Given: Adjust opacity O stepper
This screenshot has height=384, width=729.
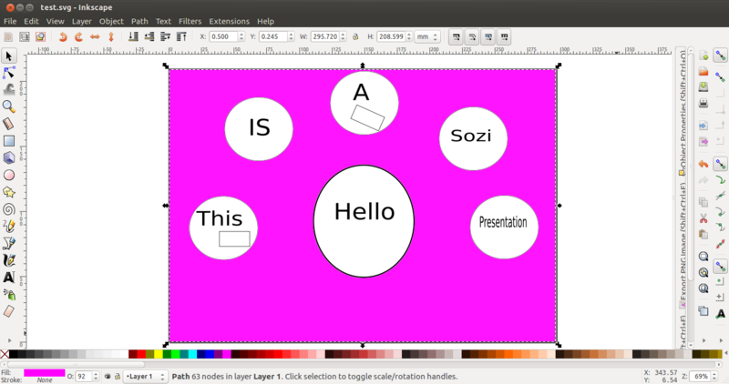Looking at the screenshot, I should 96,376.
